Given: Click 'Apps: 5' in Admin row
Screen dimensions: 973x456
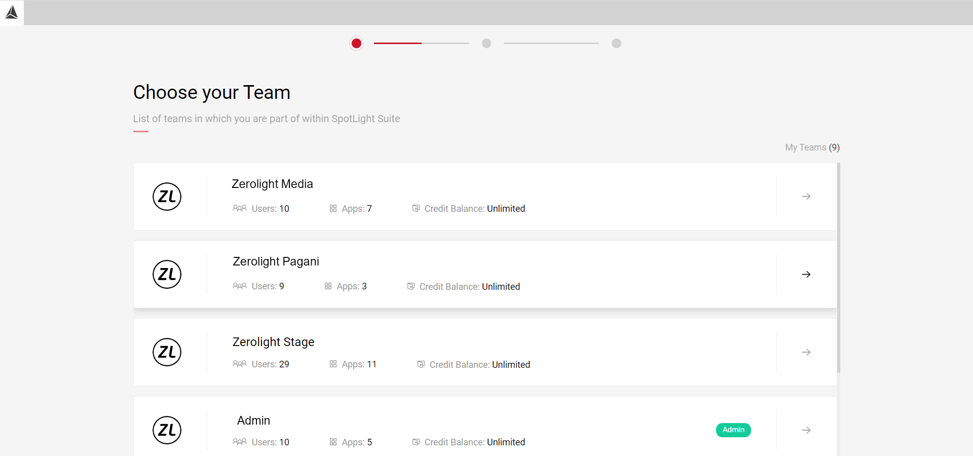Looking at the screenshot, I should pos(357,442).
